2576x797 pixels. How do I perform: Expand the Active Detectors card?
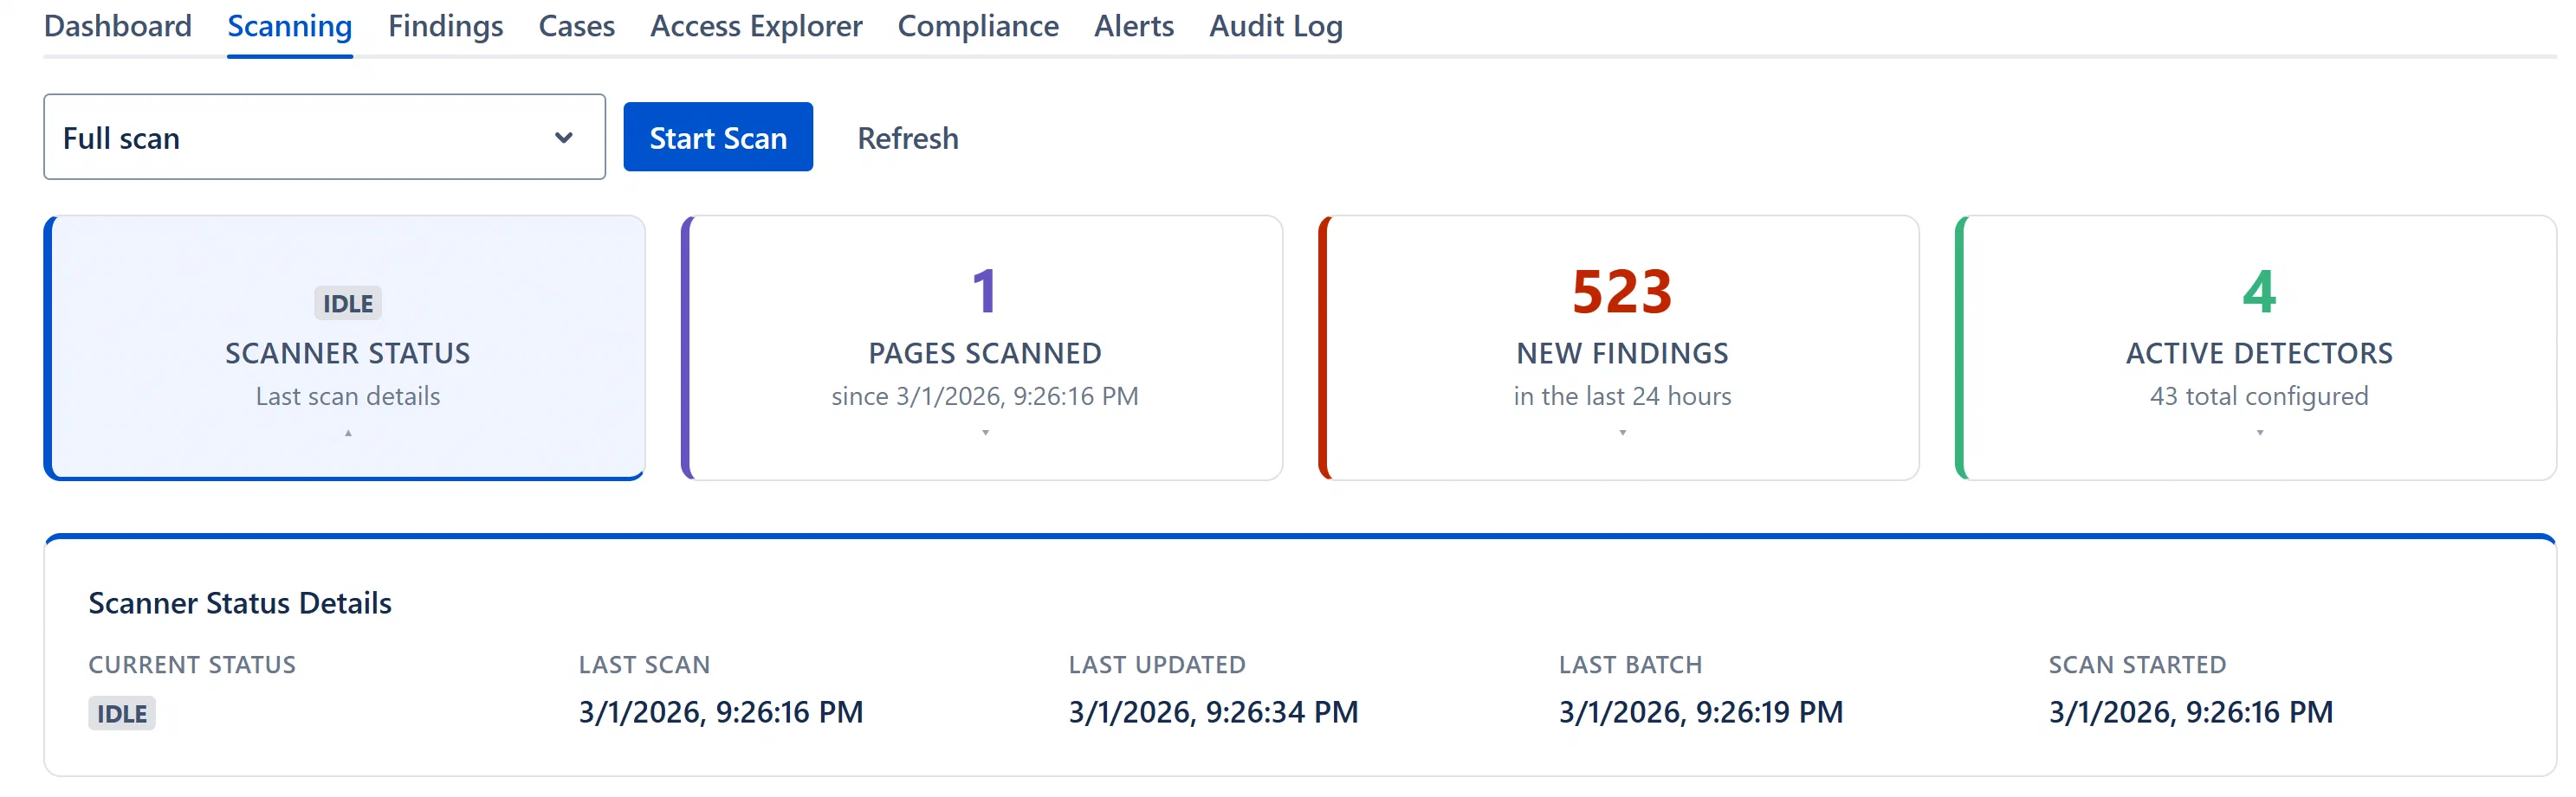[2256, 348]
